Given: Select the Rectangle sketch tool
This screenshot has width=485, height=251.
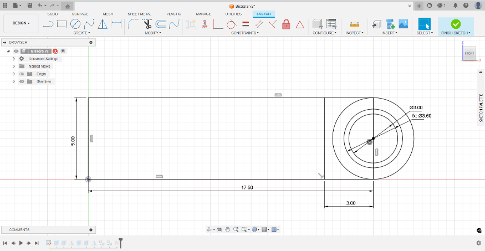Looking at the screenshot, I should click(62, 24).
